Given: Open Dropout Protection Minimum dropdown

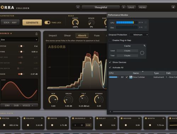Looking at the screenshot, I should pyautogui.click(x=139, y=35).
